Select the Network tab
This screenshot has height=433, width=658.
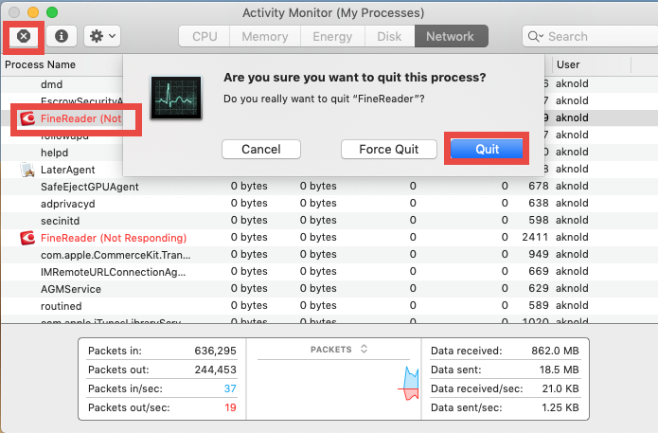point(451,37)
